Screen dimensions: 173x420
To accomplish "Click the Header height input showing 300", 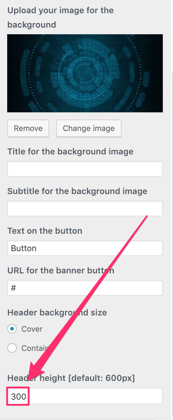I will (x=85, y=396).
